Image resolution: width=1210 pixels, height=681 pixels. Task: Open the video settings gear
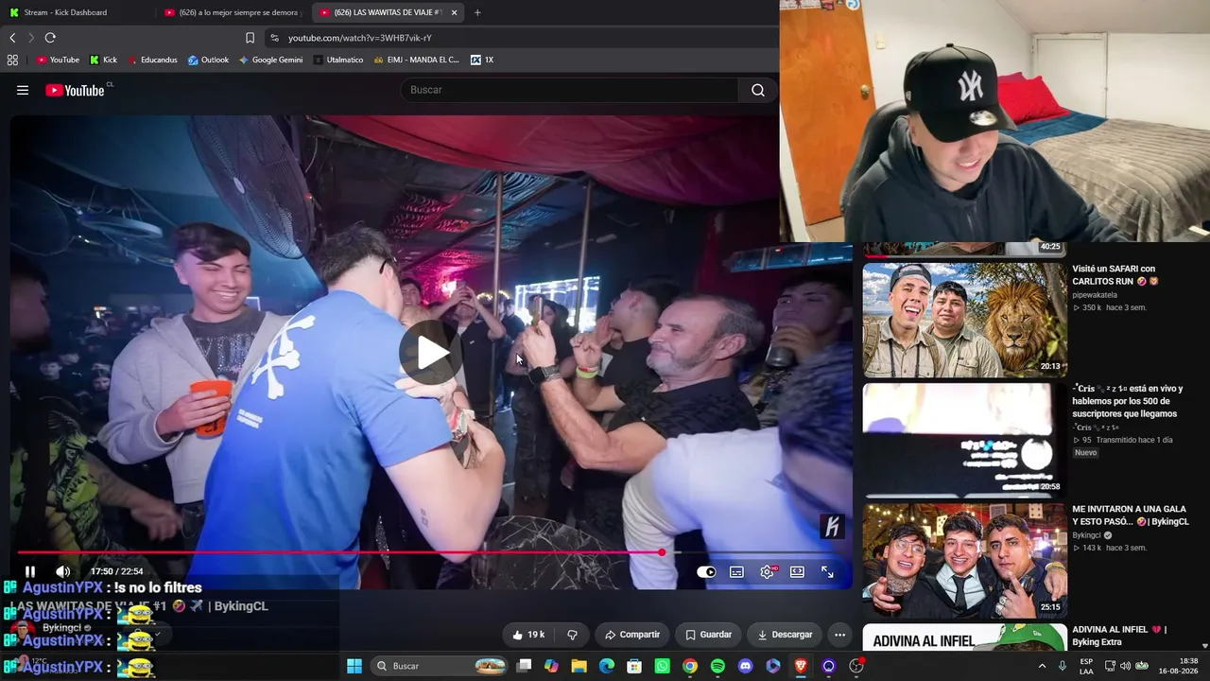coord(767,571)
